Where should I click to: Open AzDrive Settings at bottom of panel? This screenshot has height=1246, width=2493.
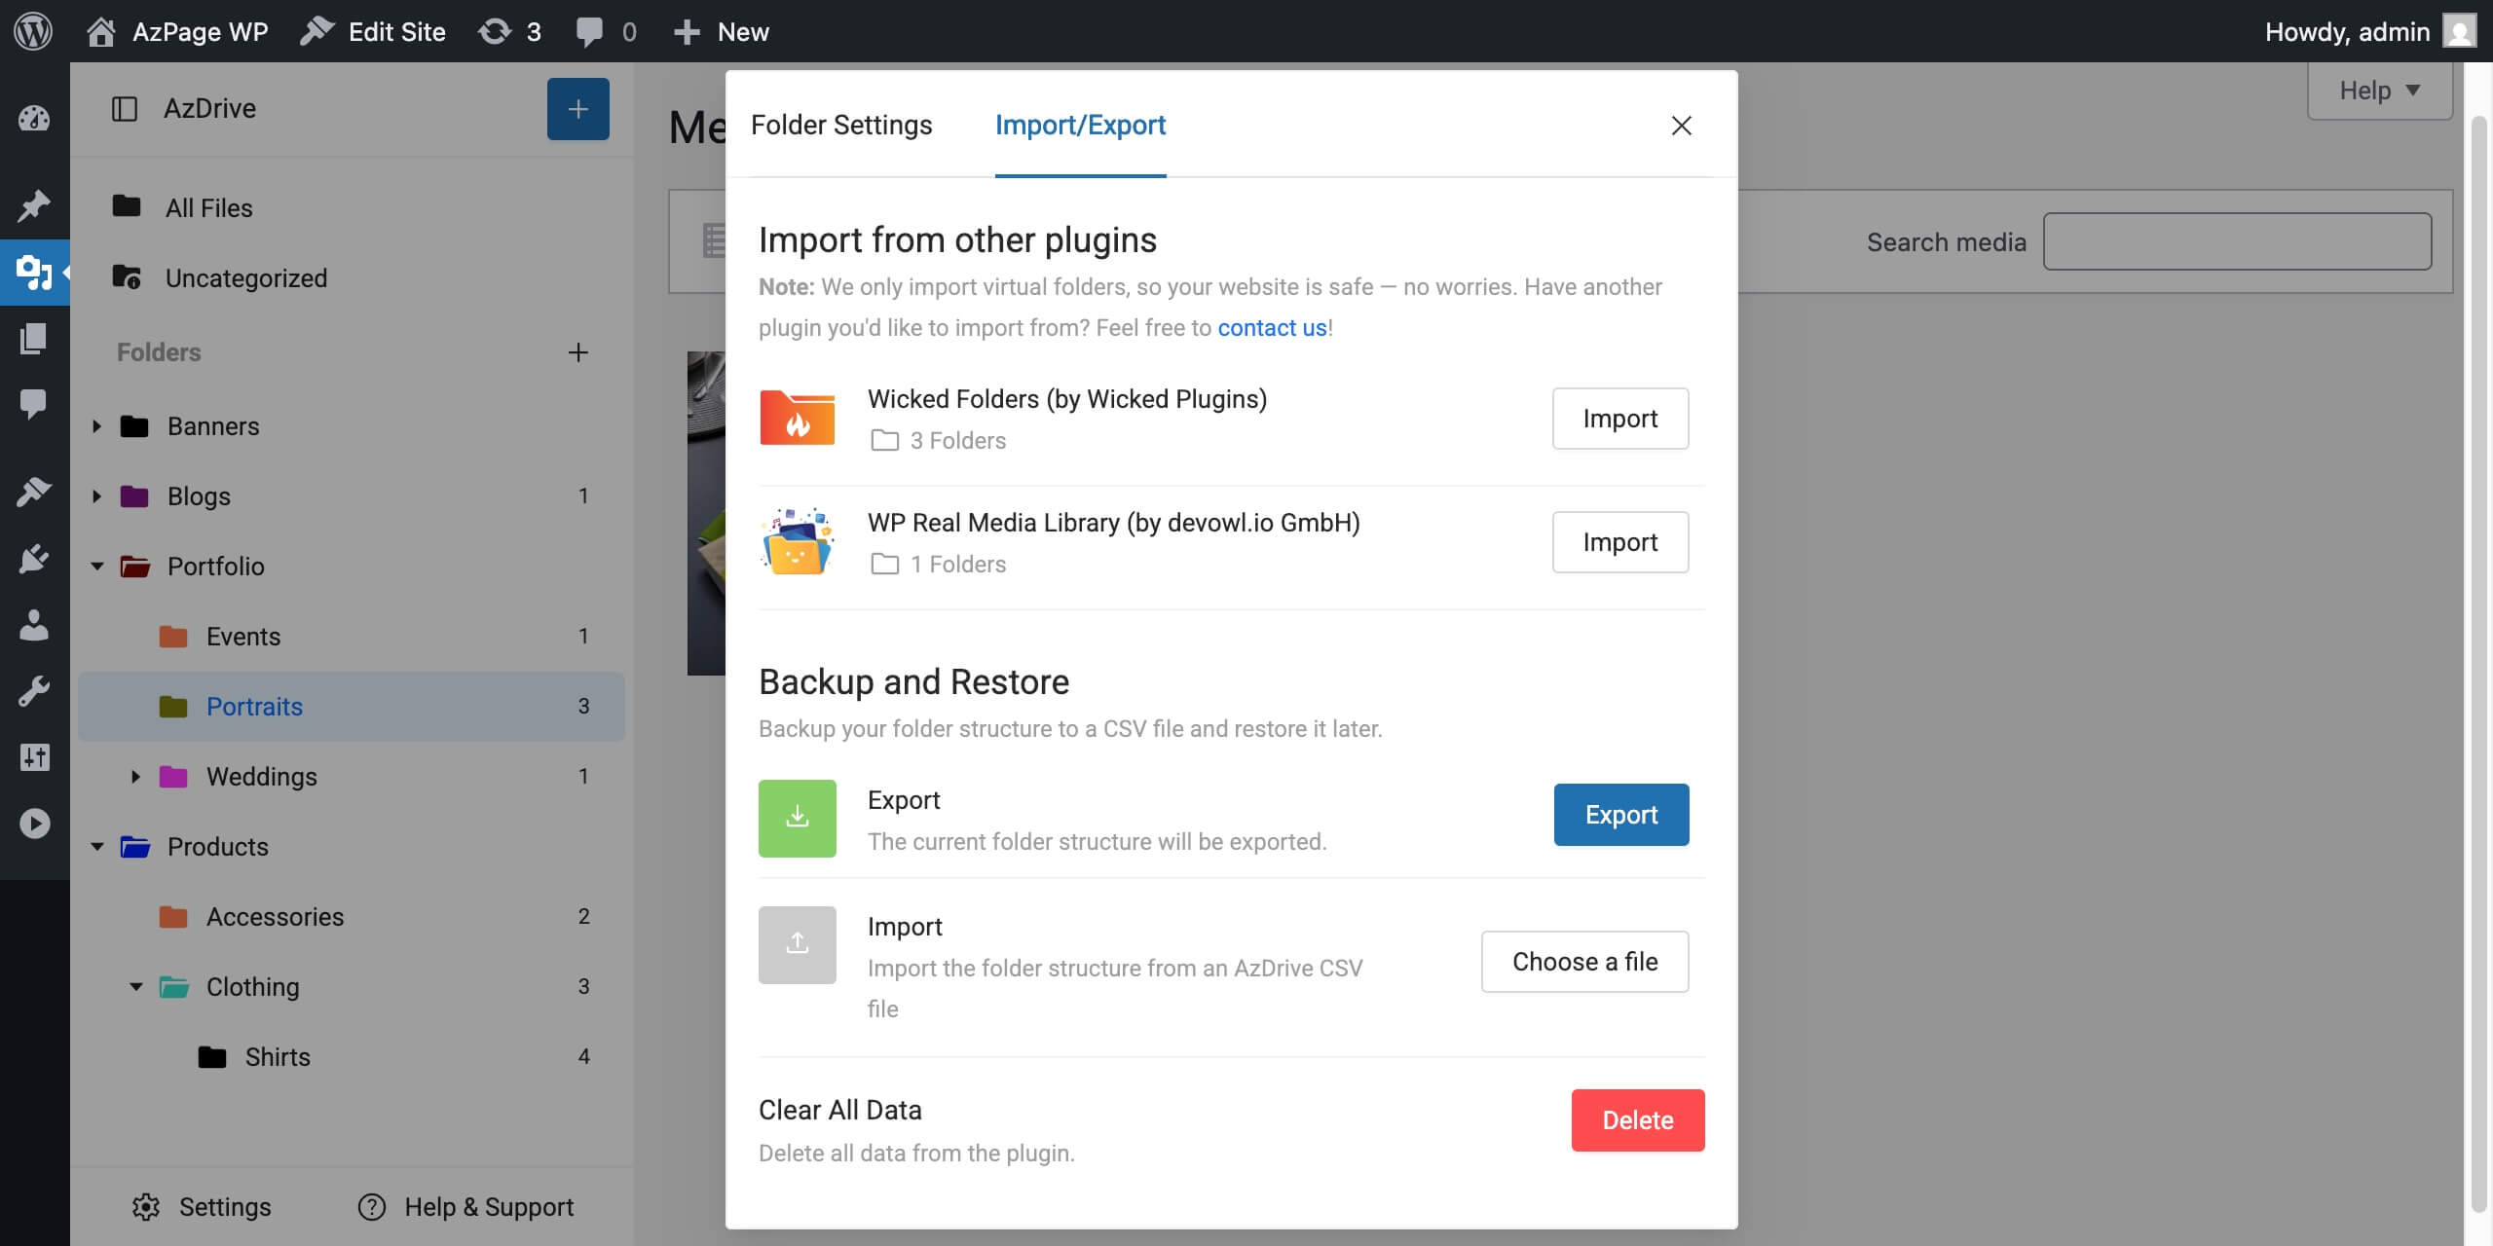click(x=202, y=1207)
